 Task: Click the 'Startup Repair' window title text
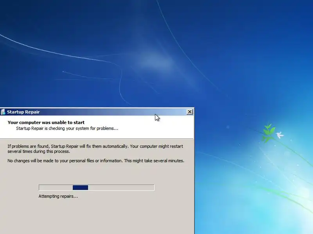pyautogui.click(x=23, y=112)
